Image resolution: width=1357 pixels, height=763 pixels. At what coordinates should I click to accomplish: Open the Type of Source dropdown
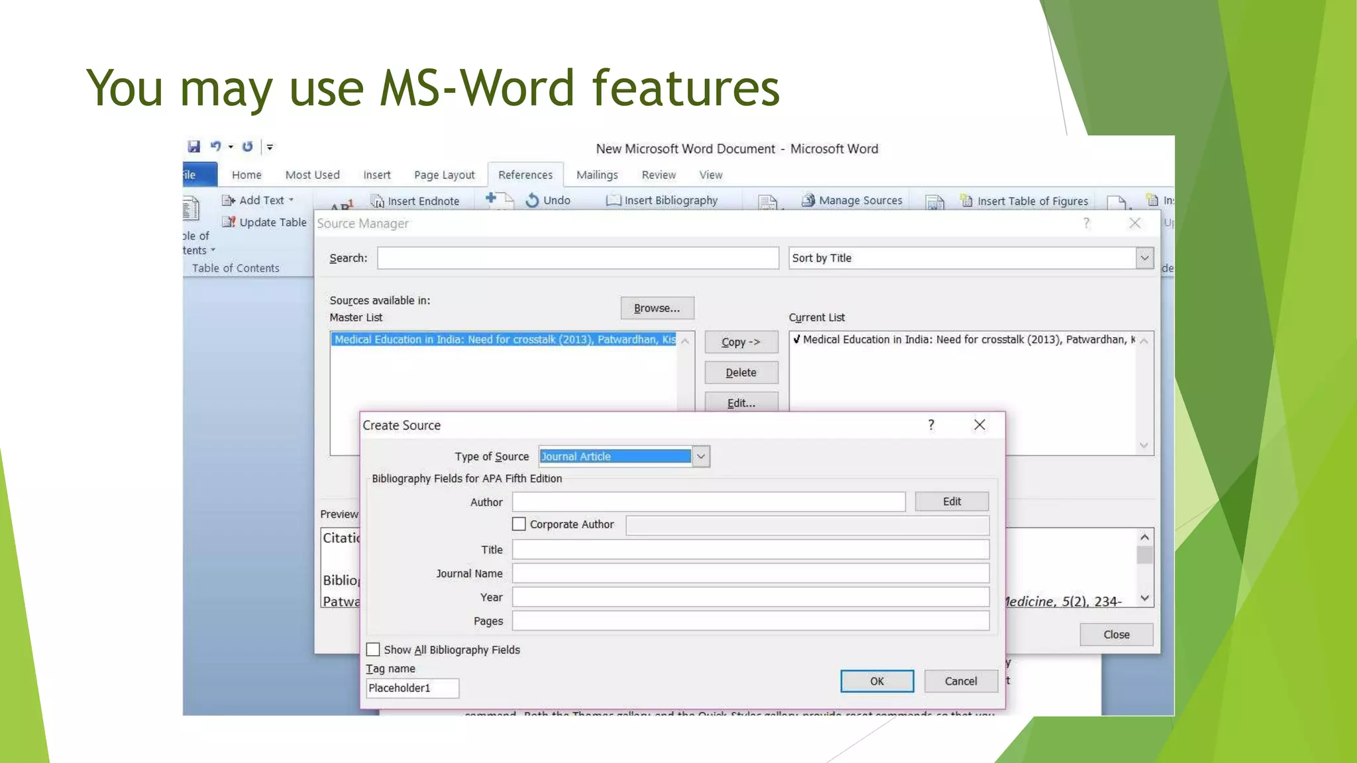point(700,456)
